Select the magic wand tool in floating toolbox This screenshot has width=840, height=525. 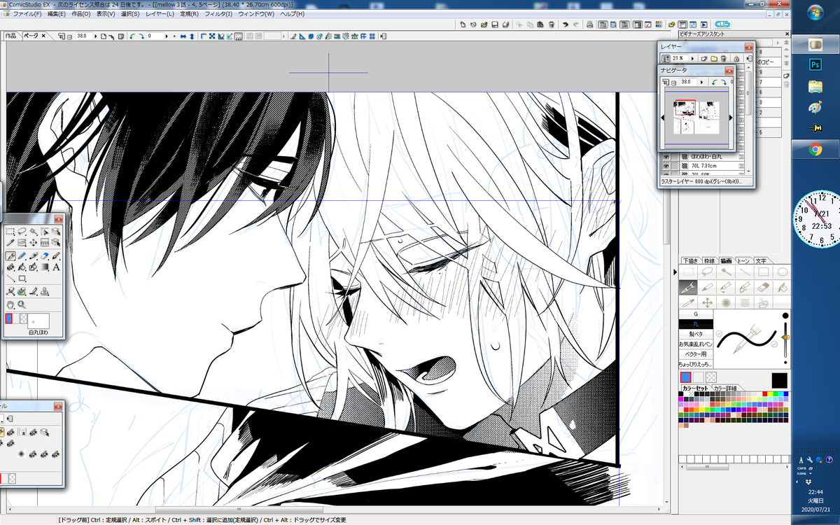point(33,231)
